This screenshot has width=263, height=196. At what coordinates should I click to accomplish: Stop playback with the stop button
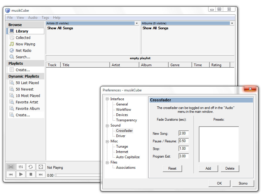click(31, 174)
